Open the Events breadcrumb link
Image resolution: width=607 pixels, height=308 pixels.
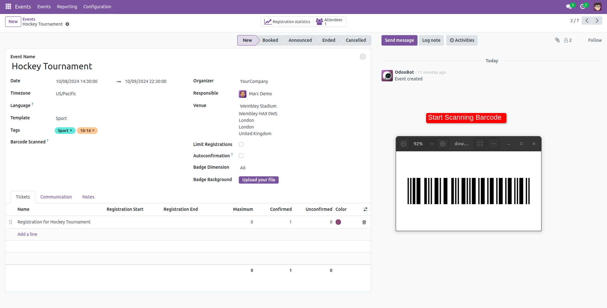(x=29, y=19)
